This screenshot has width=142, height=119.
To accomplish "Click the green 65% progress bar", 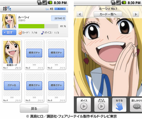I will (x=38, y=26).
